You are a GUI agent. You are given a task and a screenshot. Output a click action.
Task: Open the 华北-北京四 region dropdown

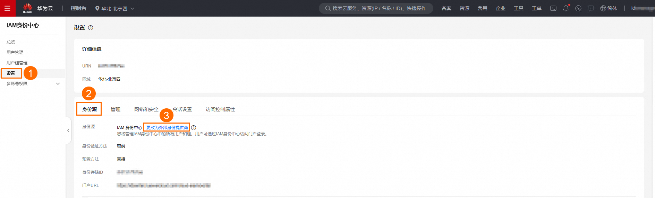pos(114,8)
